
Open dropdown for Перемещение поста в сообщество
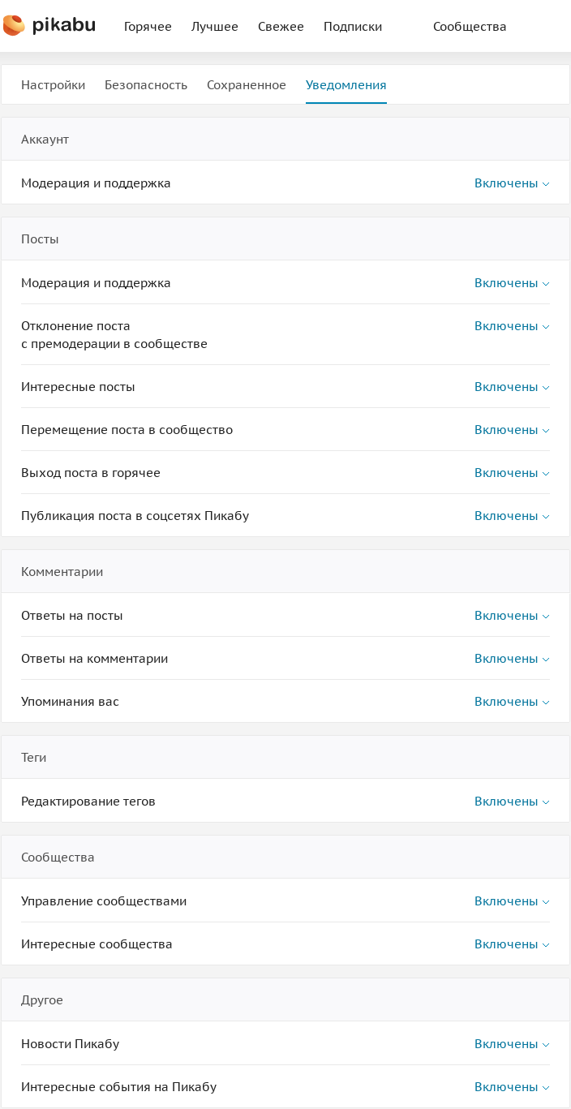pos(511,430)
